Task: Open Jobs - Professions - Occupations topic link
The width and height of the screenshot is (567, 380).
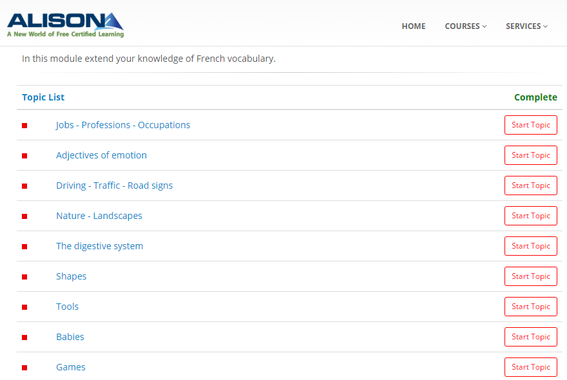Action: pyautogui.click(x=123, y=125)
